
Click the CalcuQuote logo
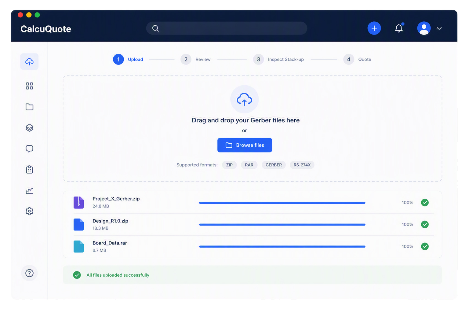coord(46,29)
